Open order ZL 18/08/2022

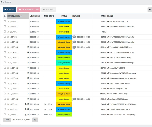(13, 89)
